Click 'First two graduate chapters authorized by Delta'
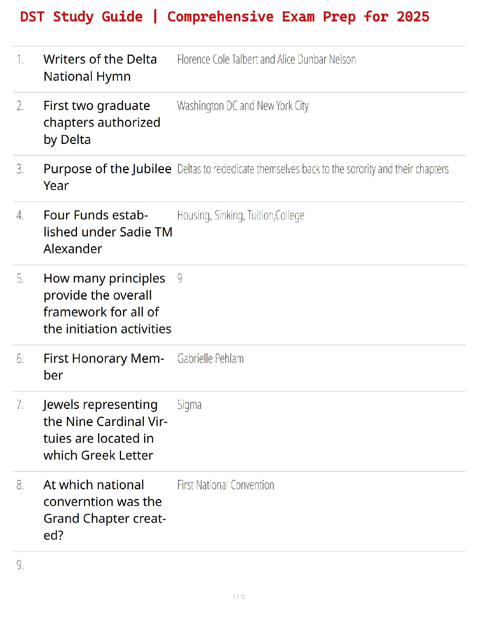Image resolution: width=478 pixels, height=618 pixels. coord(102,123)
